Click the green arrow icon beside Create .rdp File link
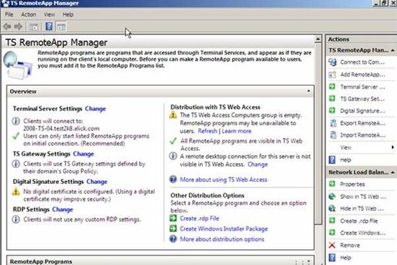This screenshot has height=265, width=397. coord(173,218)
